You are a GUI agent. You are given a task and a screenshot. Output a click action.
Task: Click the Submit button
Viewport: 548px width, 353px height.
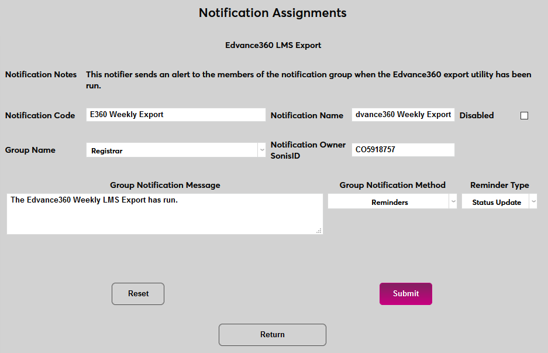(406, 293)
